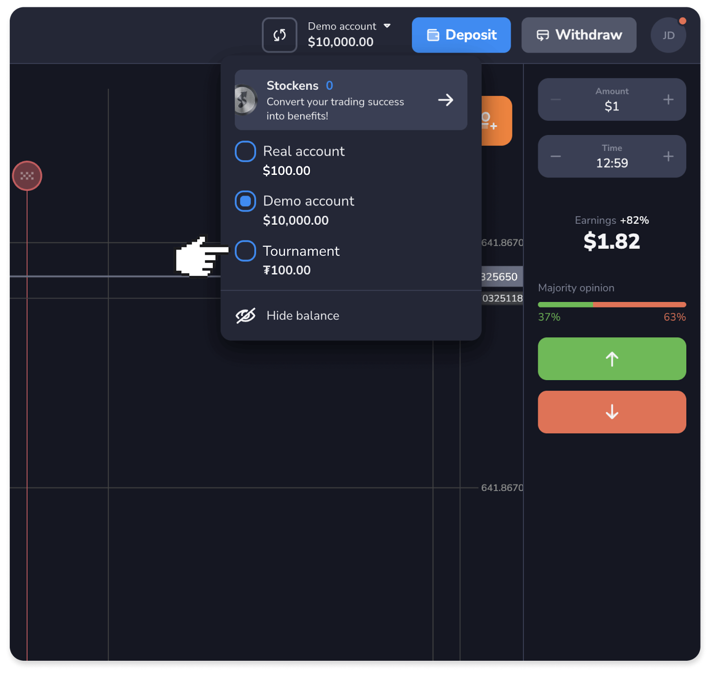Select the Real account radio button
This screenshot has width=712, height=675.
[x=245, y=151]
